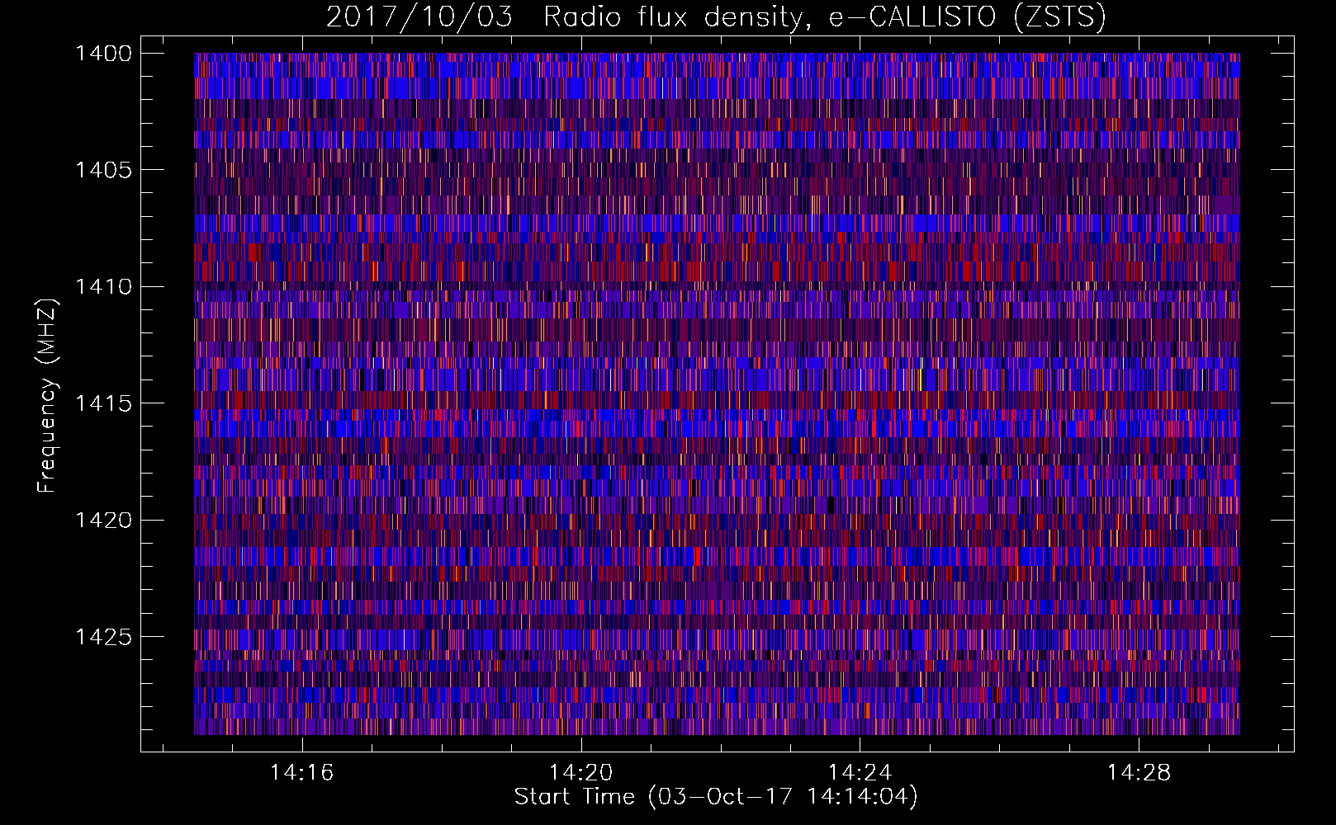Click the Start Time axis caption
The height and width of the screenshot is (825, 1336).
tap(716, 797)
